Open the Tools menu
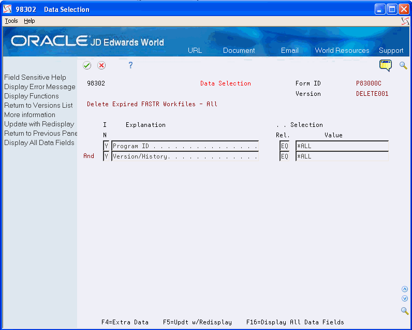Viewport: 412px width, 330px height. [11, 21]
